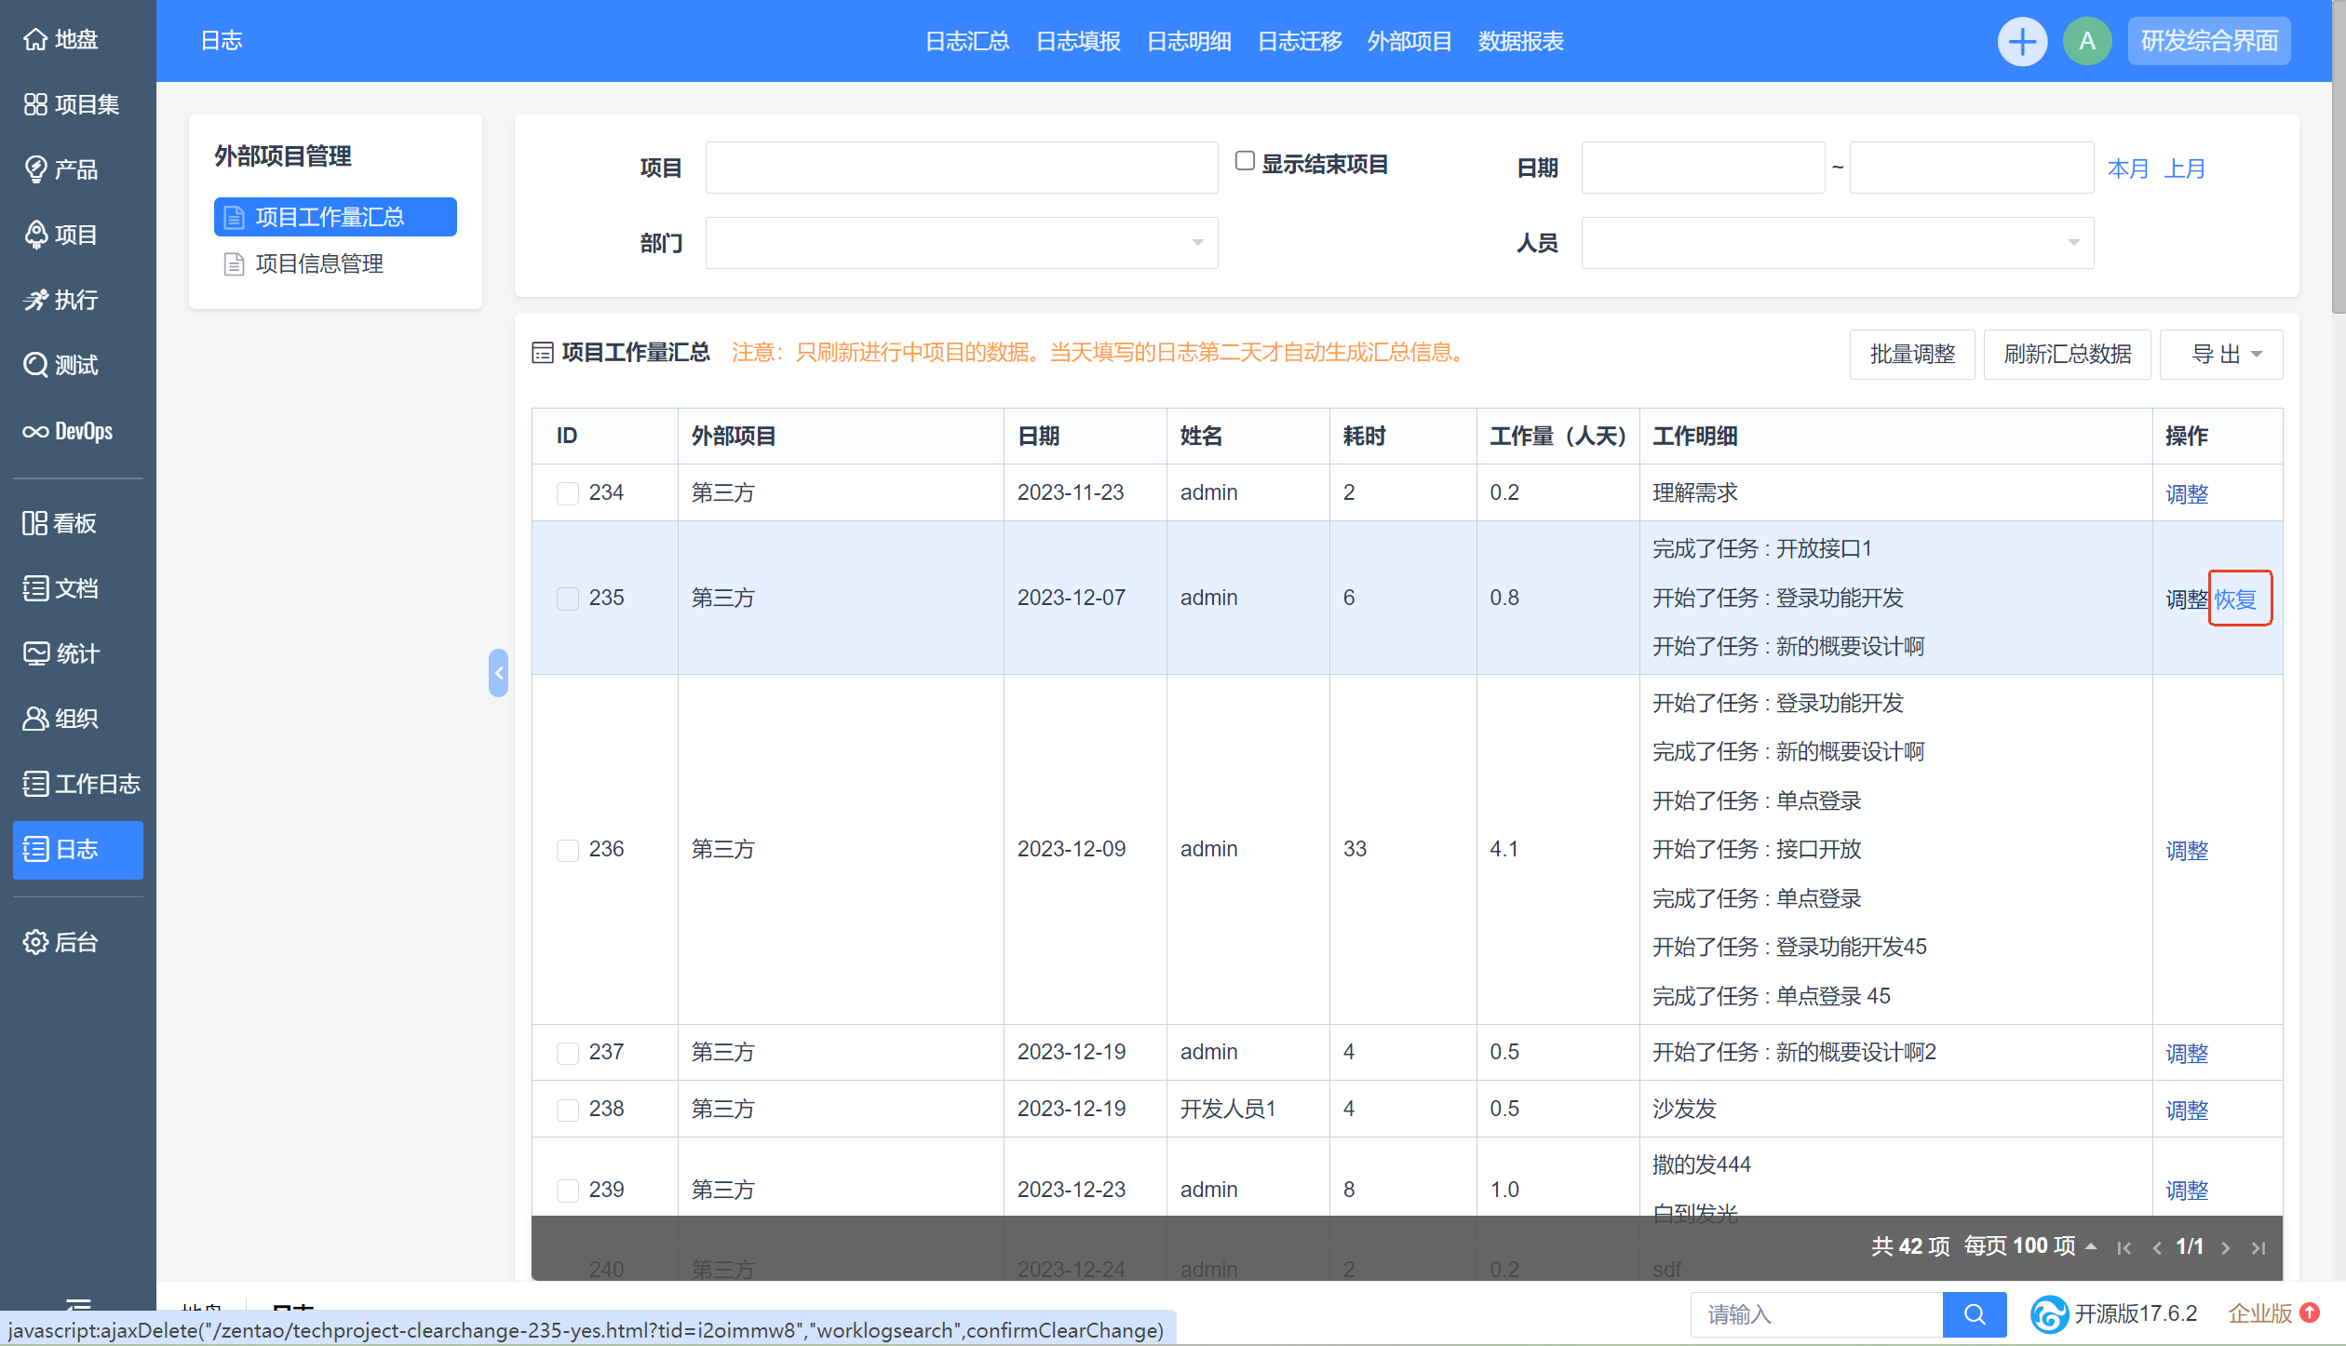Select 项目工作量汇总 in the side menu
This screenshot has width=2346, height=1346.
click(x=335, y=217)
